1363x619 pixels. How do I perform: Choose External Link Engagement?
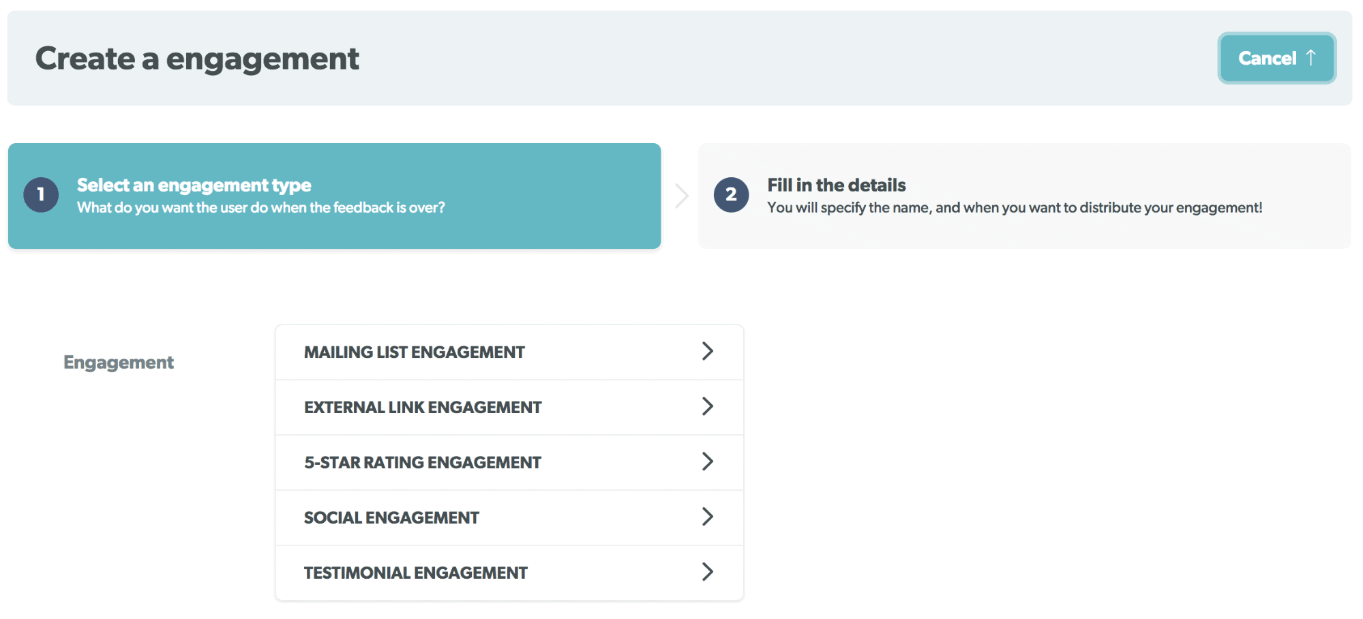point(509,408)
